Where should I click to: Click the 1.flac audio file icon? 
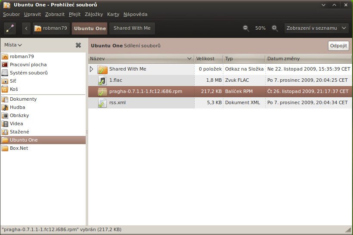click(102, 80)
